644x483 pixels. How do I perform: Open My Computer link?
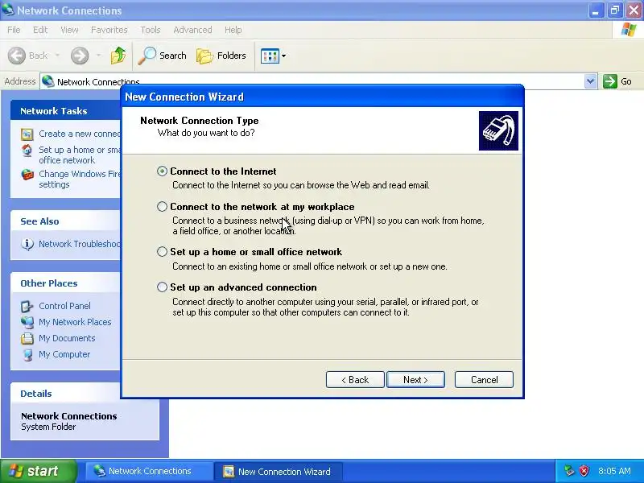(64, 354)
